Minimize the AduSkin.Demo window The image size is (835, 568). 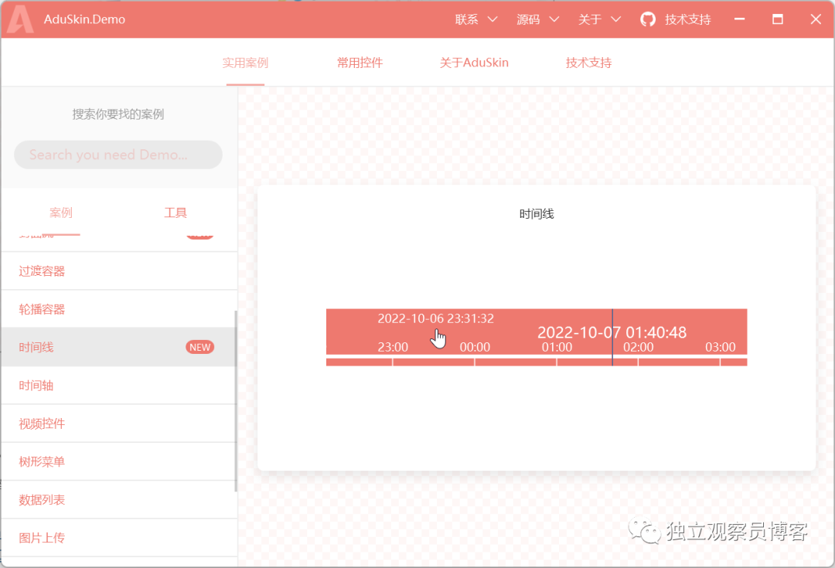click(740, 19)
